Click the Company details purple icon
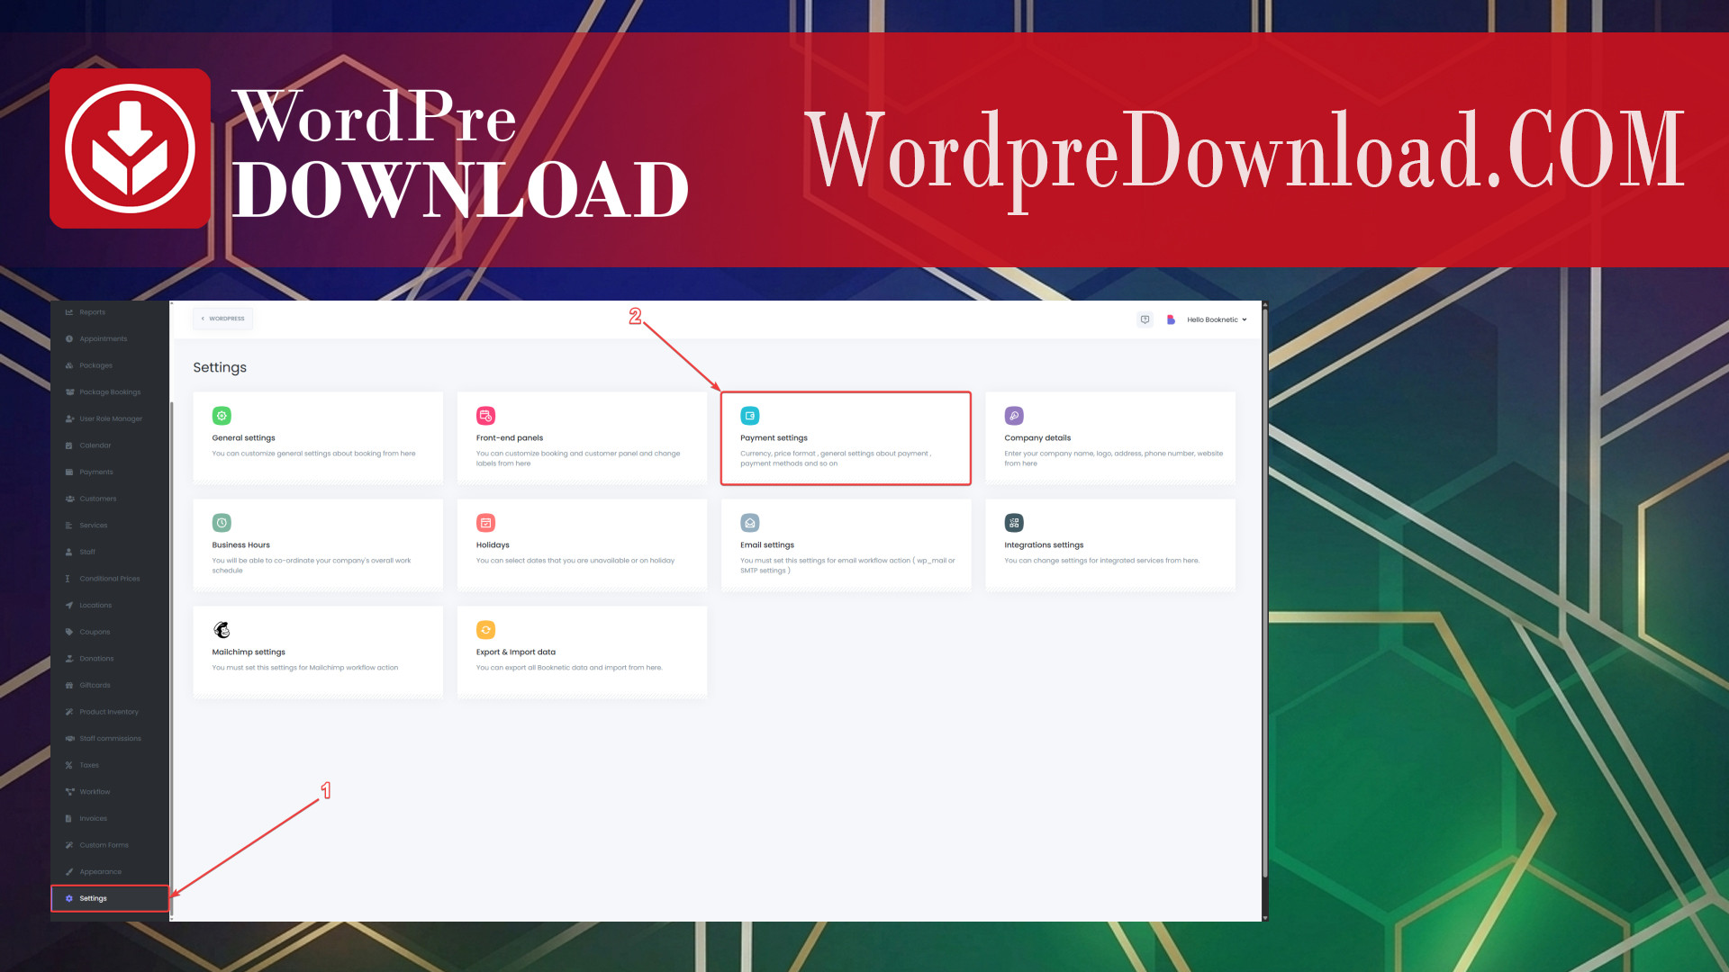 tap(1014, 416)
